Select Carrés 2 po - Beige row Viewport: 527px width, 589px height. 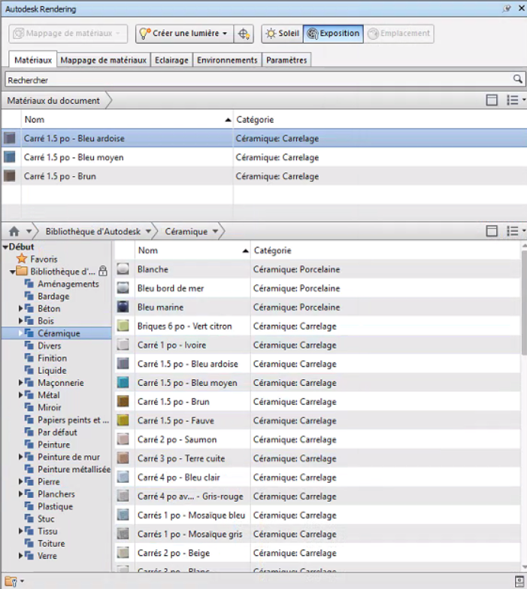click(x=317, y=553)
